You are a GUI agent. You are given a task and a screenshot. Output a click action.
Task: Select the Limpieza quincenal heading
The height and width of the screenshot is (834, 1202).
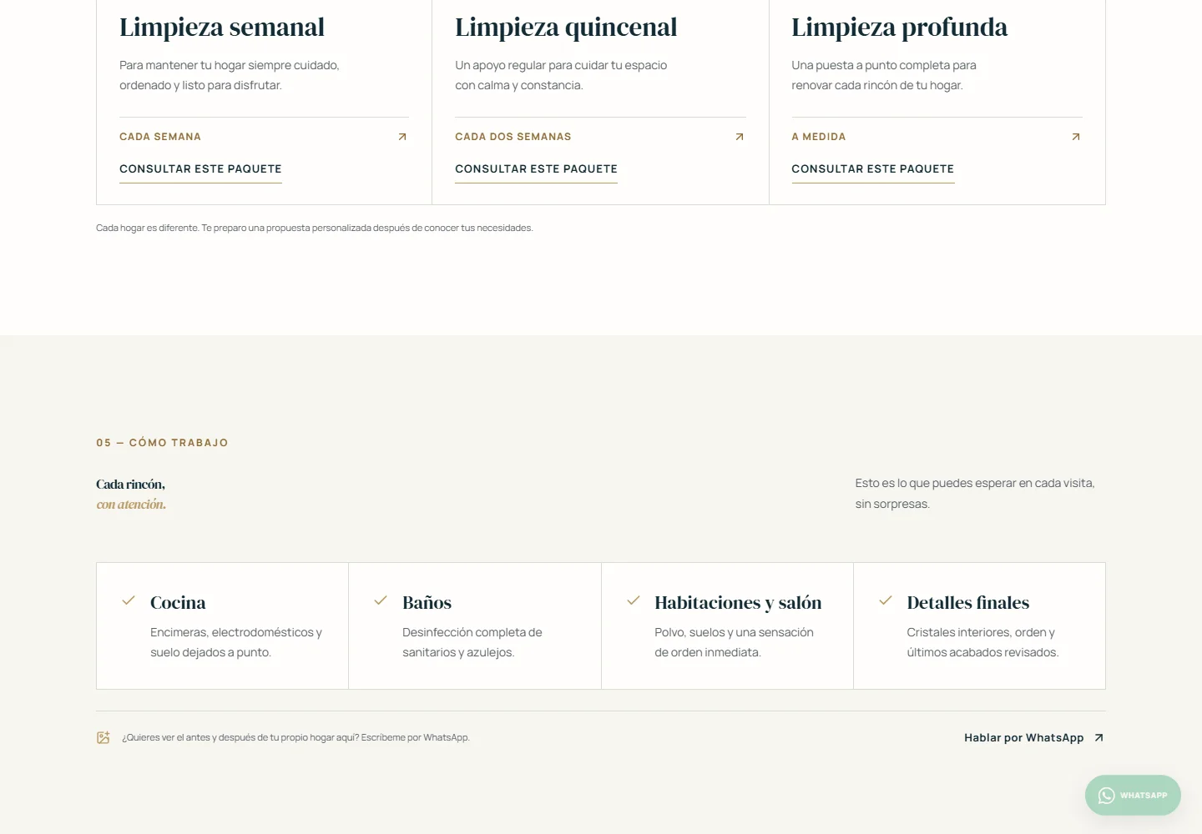coord(566,28)
